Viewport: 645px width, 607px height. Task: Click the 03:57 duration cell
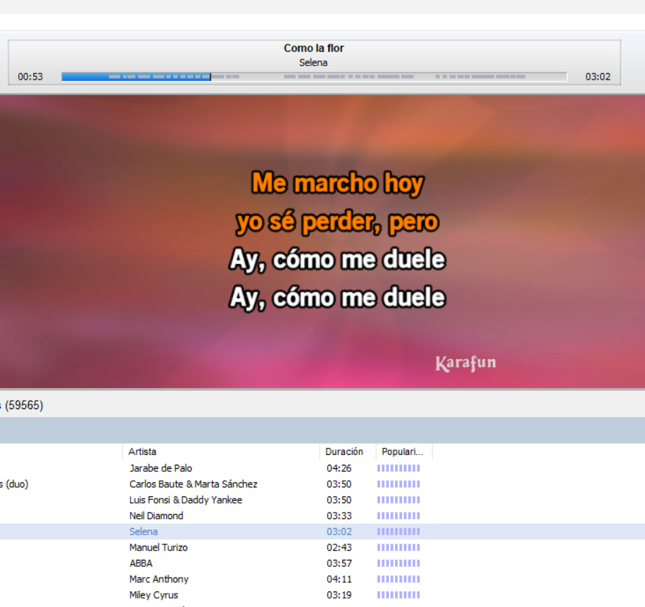click(339, 563)
